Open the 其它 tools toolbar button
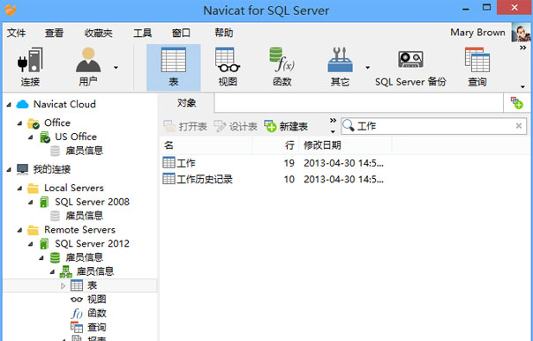The image size is (533, 341). 340,68
